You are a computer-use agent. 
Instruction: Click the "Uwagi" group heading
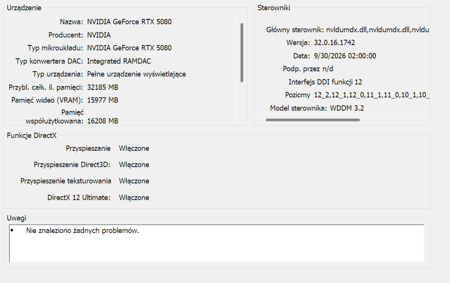(16, 218)
